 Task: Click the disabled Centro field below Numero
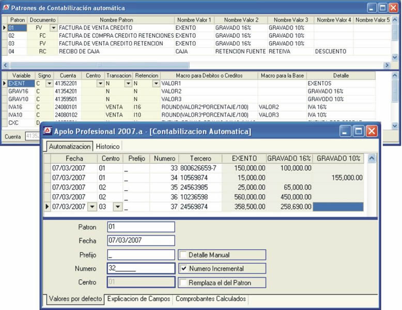pos(141,282)
